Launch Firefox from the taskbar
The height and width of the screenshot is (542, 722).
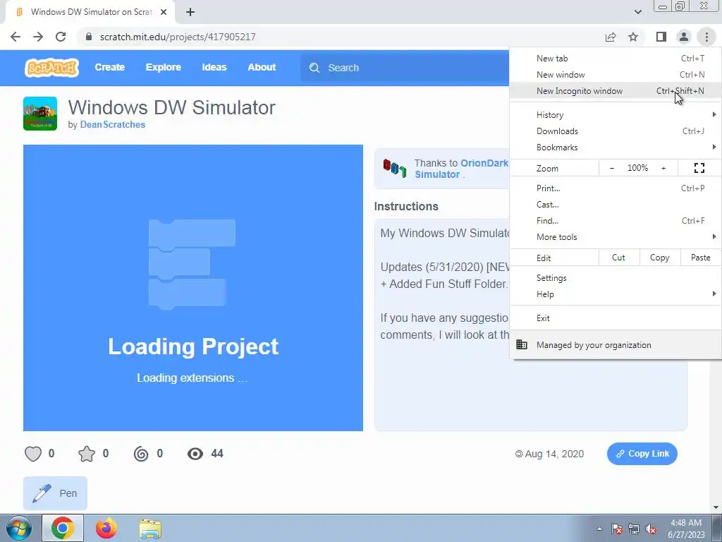coord(106,528)
